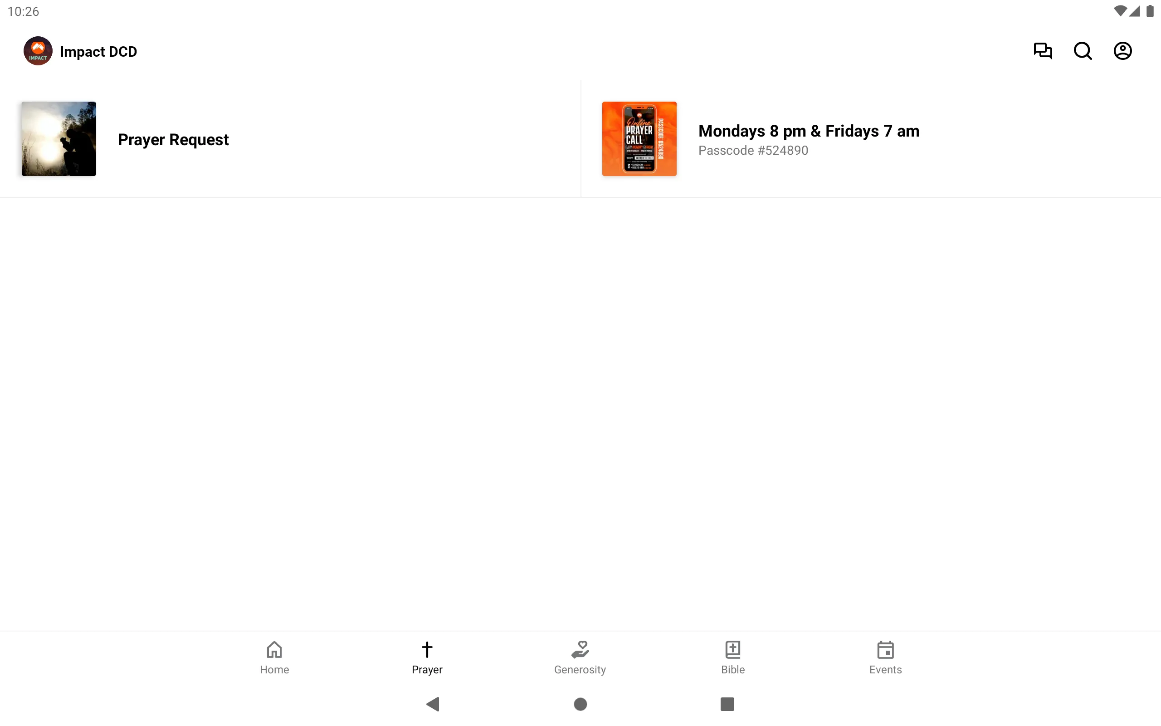The image size is (1161, 726).
Task: Tap the Prayer Call orange thumbnail
Action: coord(639,138)
